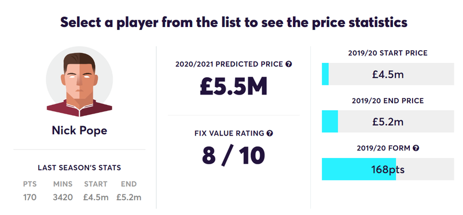Screen dimensions: 463x215
Task: Open the Fix Value Rating help icon
Action: point(270,133)
